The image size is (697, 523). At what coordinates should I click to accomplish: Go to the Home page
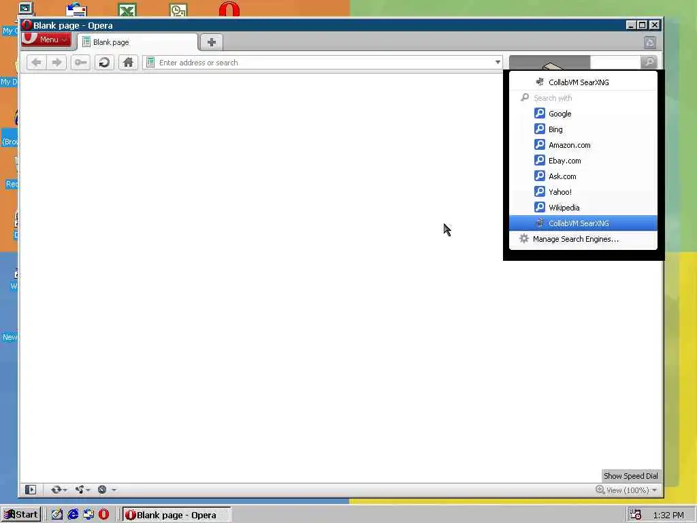coord(128,62)
